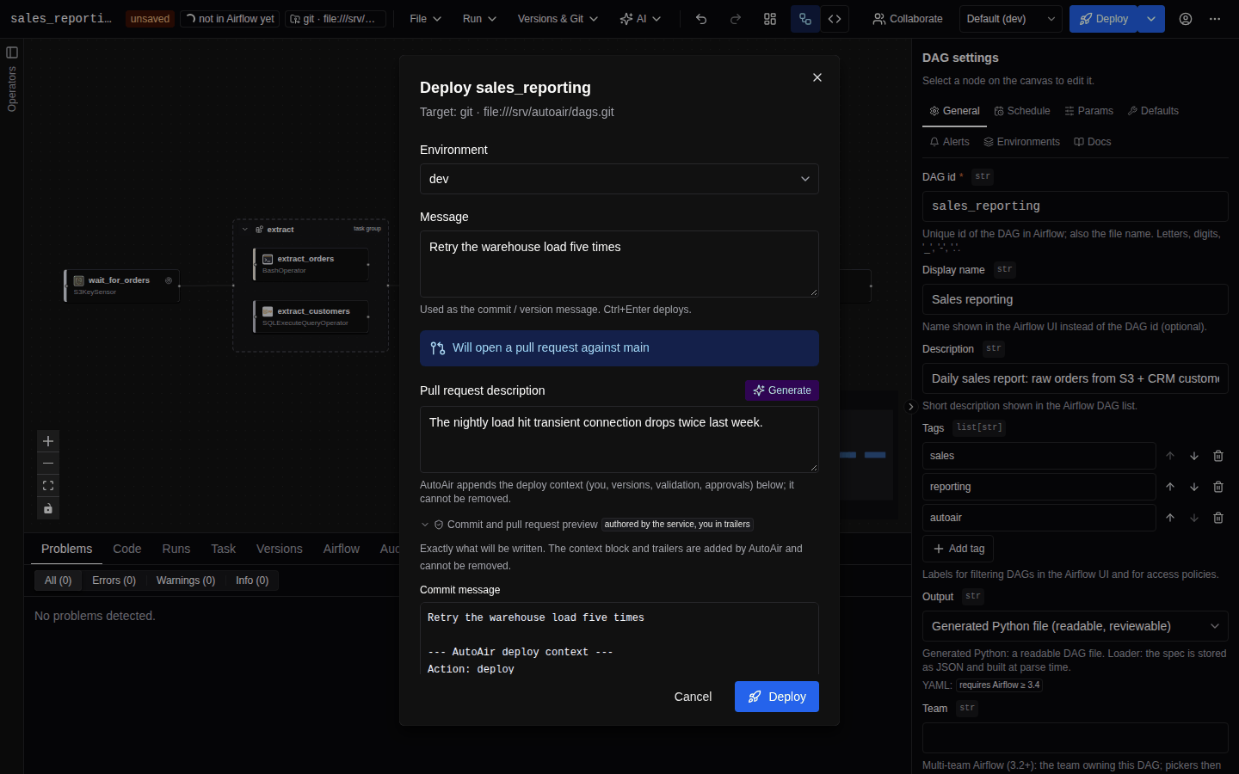Click into the Message text area
The height and width of the screenshot is (774, 1239).
(x=619, y=264)
